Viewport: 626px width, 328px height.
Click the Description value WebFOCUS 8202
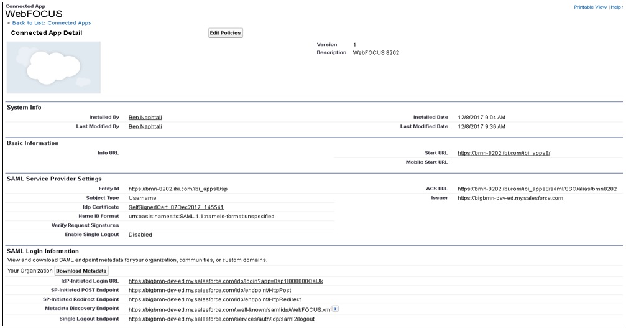tap(375, 52)
